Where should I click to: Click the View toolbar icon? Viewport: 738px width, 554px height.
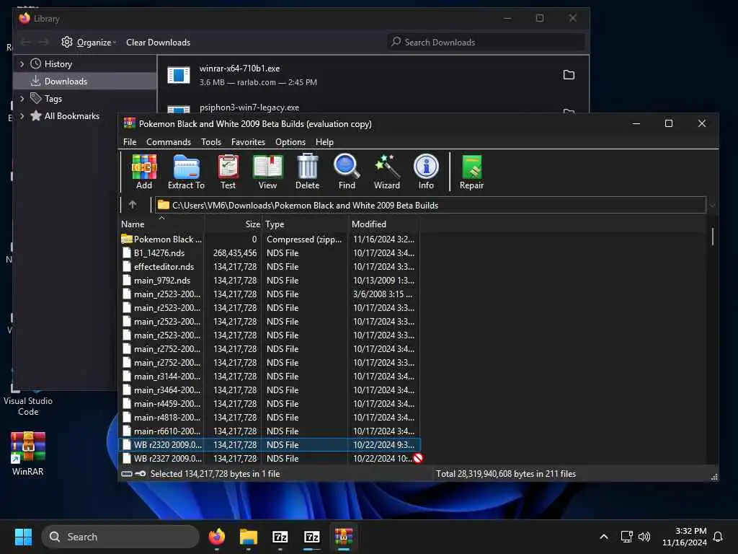pyautogui.click(x=267, y=172)
